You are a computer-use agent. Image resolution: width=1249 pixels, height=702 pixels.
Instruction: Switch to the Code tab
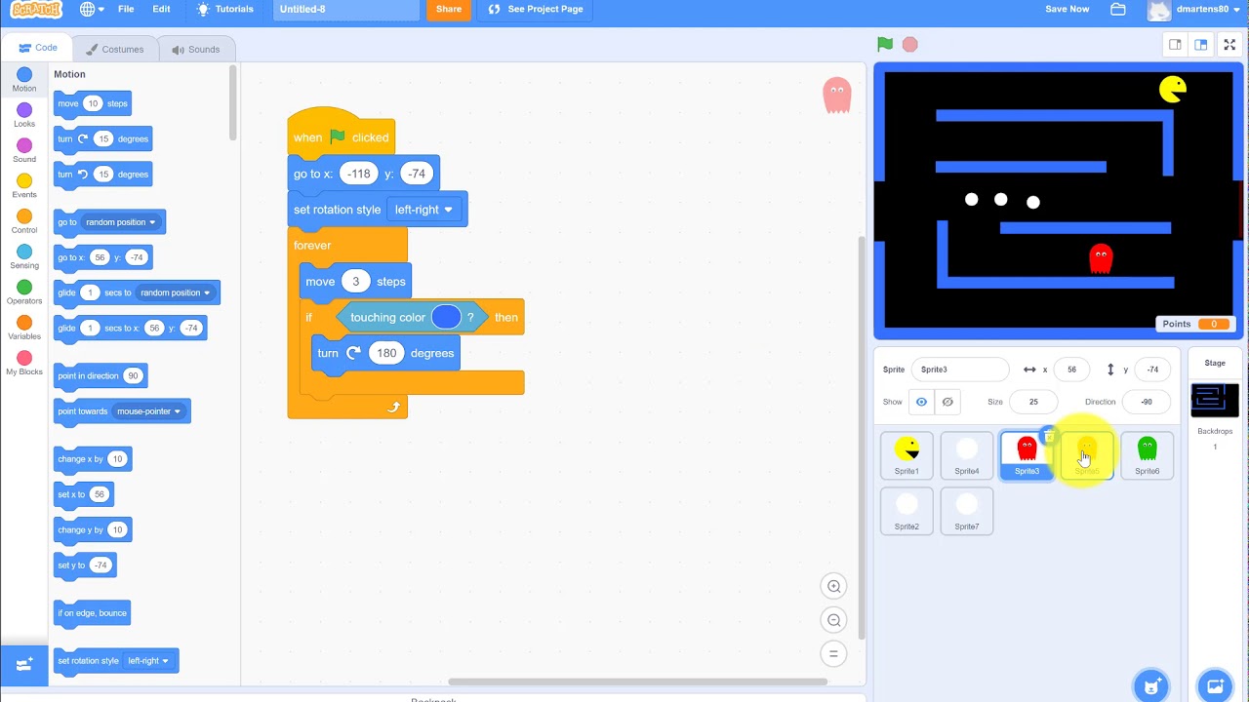tap(38, 48)
